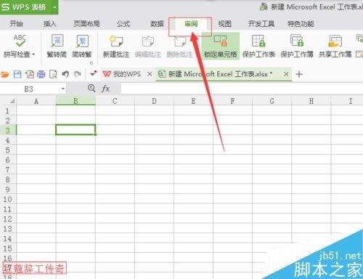Select the 审阅 ribbon tab
This screenshot has width=363, height=279.
[191, 24]
